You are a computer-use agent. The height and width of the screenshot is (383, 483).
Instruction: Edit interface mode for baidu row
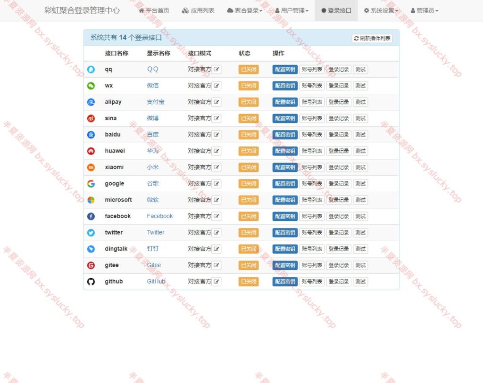click(216, 135)
